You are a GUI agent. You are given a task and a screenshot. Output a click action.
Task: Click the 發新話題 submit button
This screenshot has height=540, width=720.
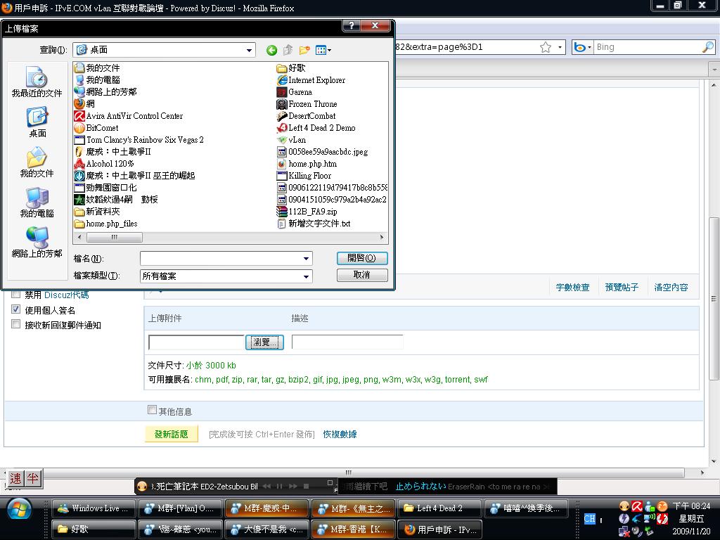(172, 435)
